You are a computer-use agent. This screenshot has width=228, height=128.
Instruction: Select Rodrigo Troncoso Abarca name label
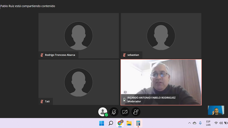point(60,55)
